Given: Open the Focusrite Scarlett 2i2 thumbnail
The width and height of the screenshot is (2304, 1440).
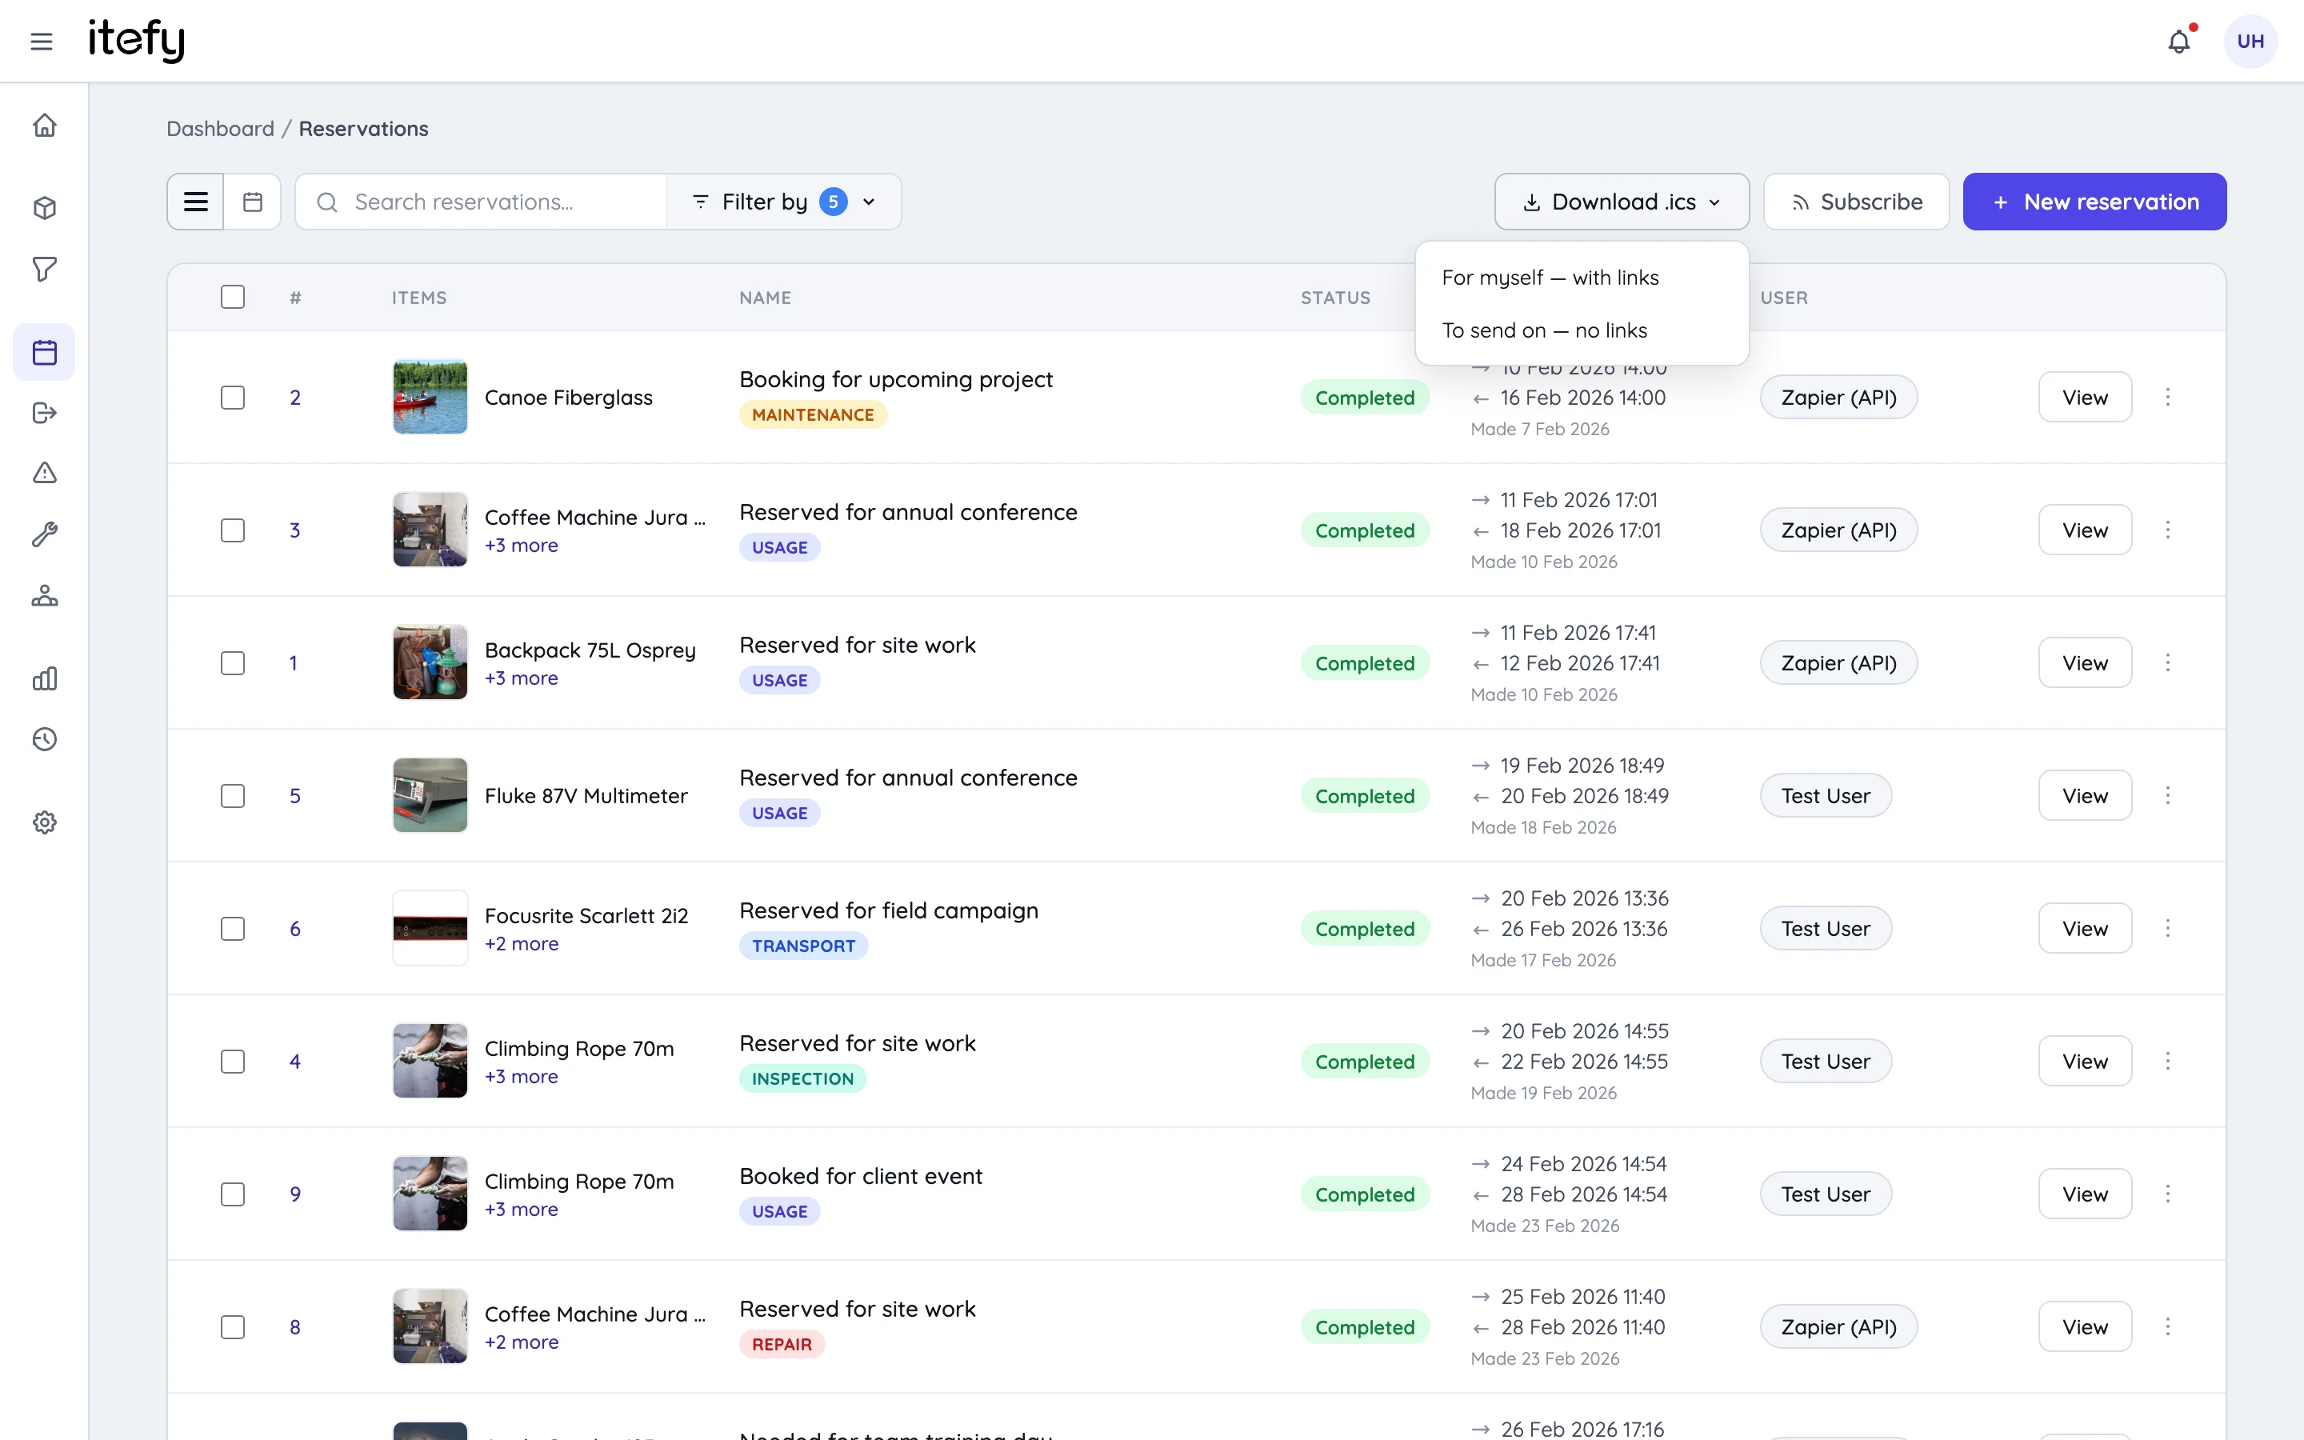Looking at the screenshot, I should 430,929.
